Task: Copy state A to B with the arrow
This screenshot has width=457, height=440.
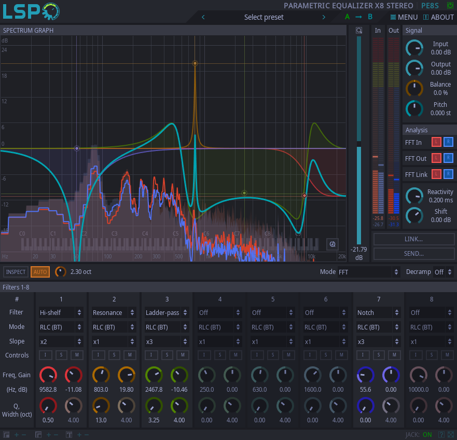Action: tap(358, 17)
